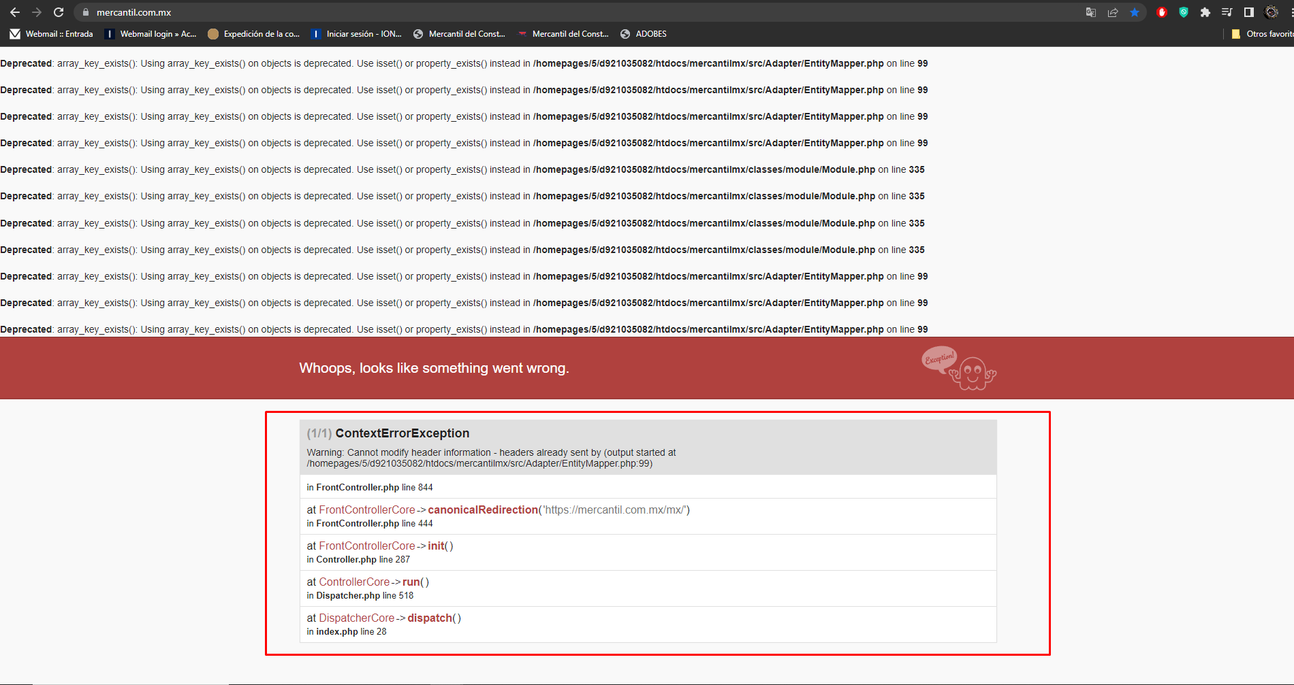
Task: Click the DispatcherCore class name
Action: click(357, 618)
